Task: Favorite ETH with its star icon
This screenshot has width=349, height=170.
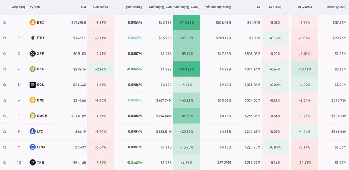Action: point(5,38)
